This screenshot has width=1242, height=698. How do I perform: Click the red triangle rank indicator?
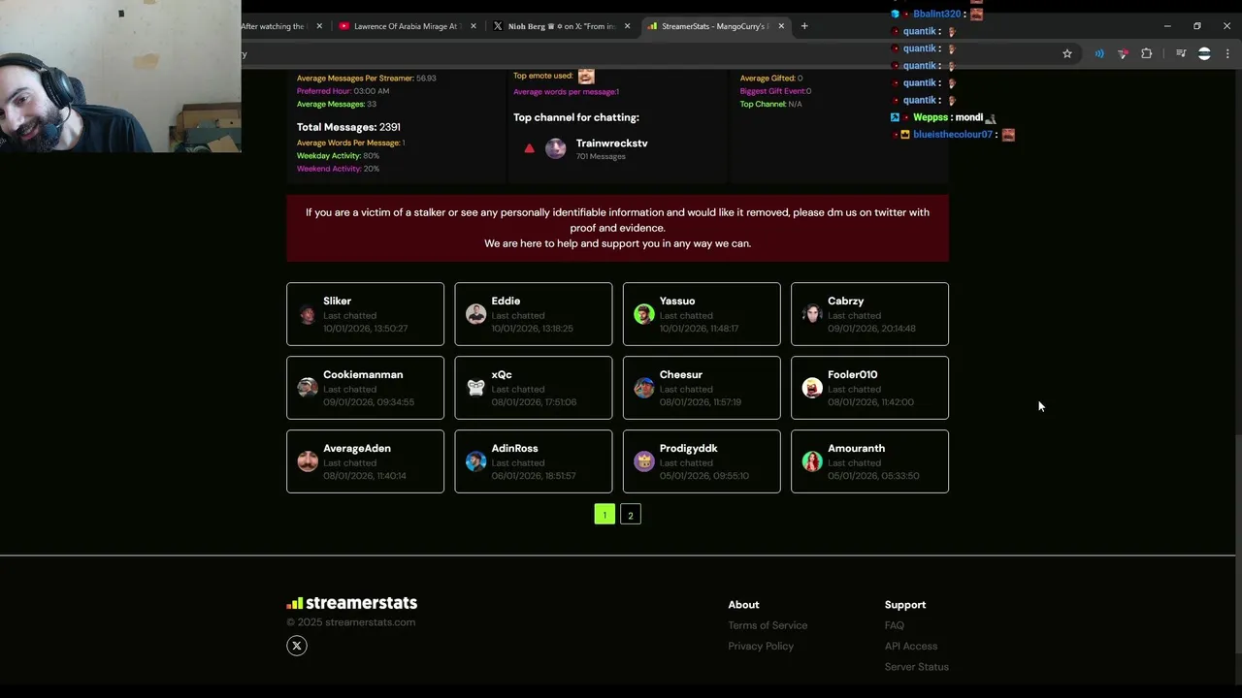(529, 148)
